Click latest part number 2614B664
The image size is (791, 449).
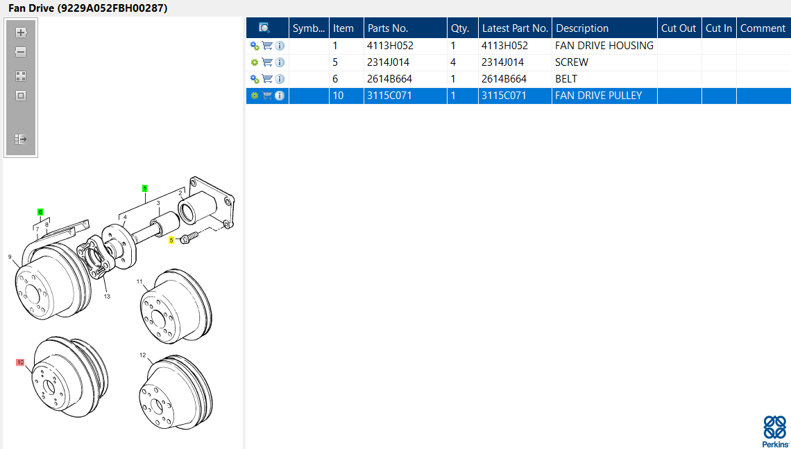tap(504, 79)
